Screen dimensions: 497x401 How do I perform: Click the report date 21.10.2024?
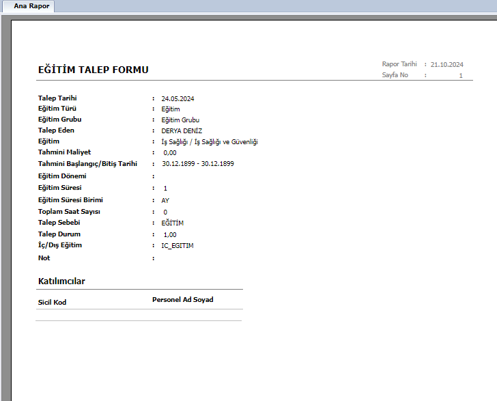point(447,65)
